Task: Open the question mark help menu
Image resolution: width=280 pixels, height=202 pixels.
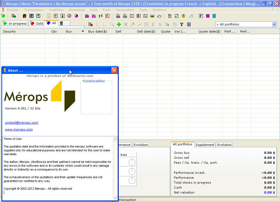Action: [x=172, y=10]
